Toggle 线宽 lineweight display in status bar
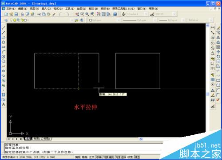 point(130,157)
